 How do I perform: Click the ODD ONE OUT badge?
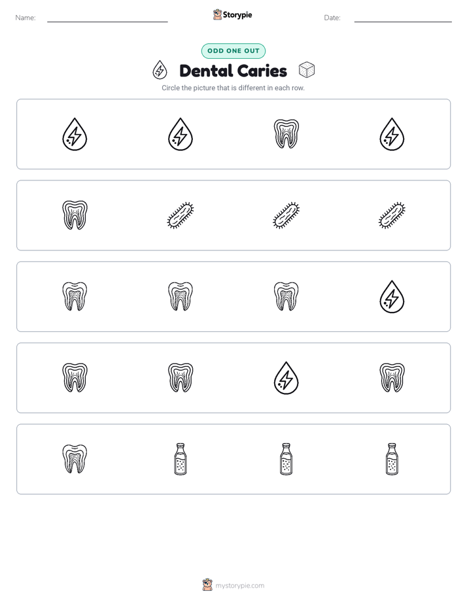(x=233, y=51)
